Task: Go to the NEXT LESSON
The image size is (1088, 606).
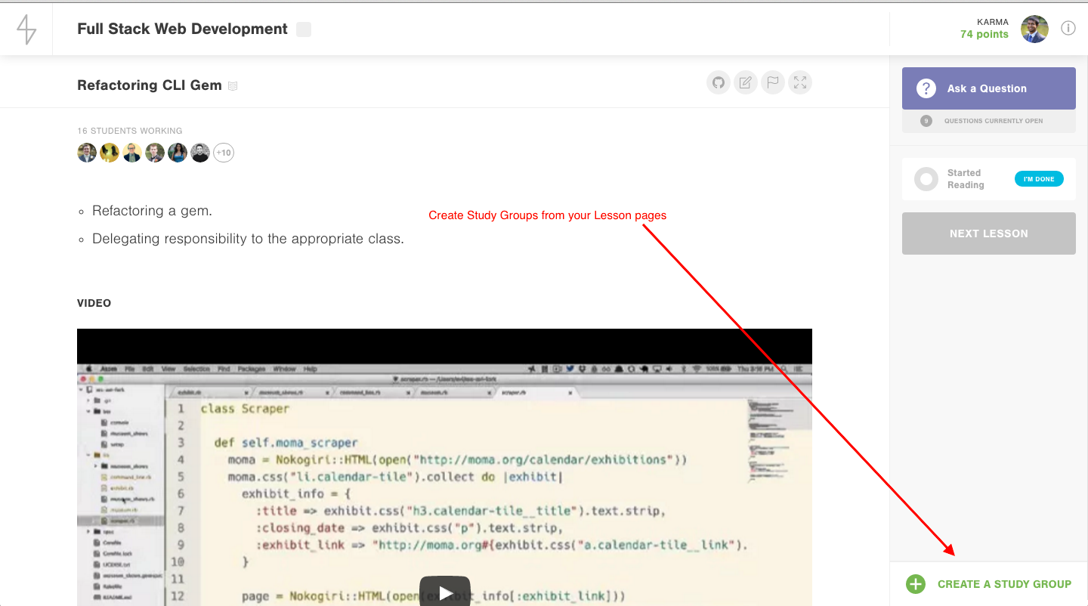Action: (x=988, y=233)
